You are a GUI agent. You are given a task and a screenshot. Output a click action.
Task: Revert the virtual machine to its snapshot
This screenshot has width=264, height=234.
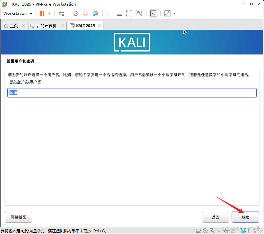click(86, 13)
